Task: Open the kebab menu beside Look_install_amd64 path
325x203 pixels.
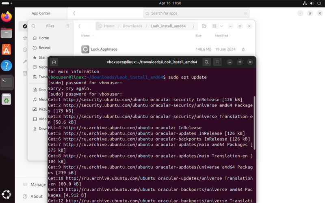Action: click(x=194, y=26)
